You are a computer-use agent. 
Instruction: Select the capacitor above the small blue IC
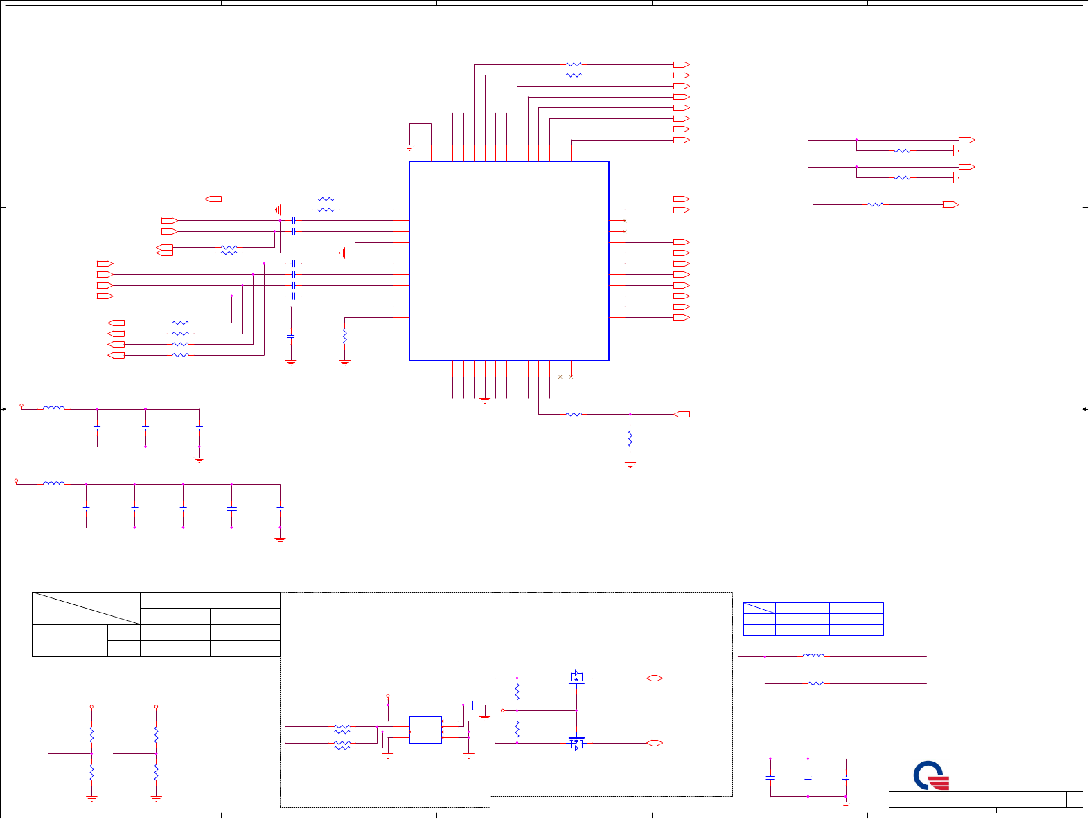[x=471, y=705]
